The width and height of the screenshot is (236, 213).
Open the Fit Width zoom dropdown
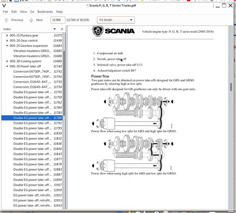(x=116, y=20)
